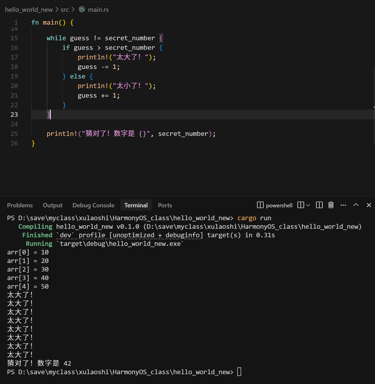The image size is (375, 384).
Task: Click the closing brace on line 23
Action: click(x=49, y=114)
